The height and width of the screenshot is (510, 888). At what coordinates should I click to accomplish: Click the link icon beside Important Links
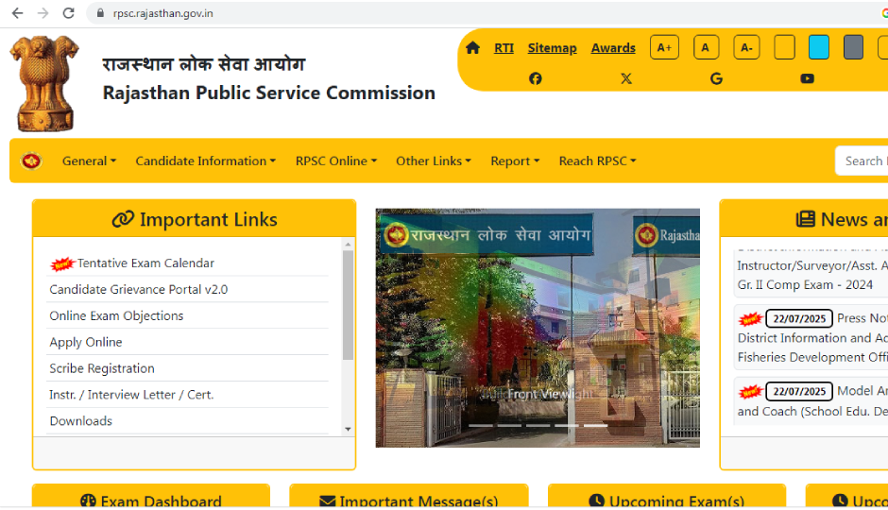(x=122, y=219)
